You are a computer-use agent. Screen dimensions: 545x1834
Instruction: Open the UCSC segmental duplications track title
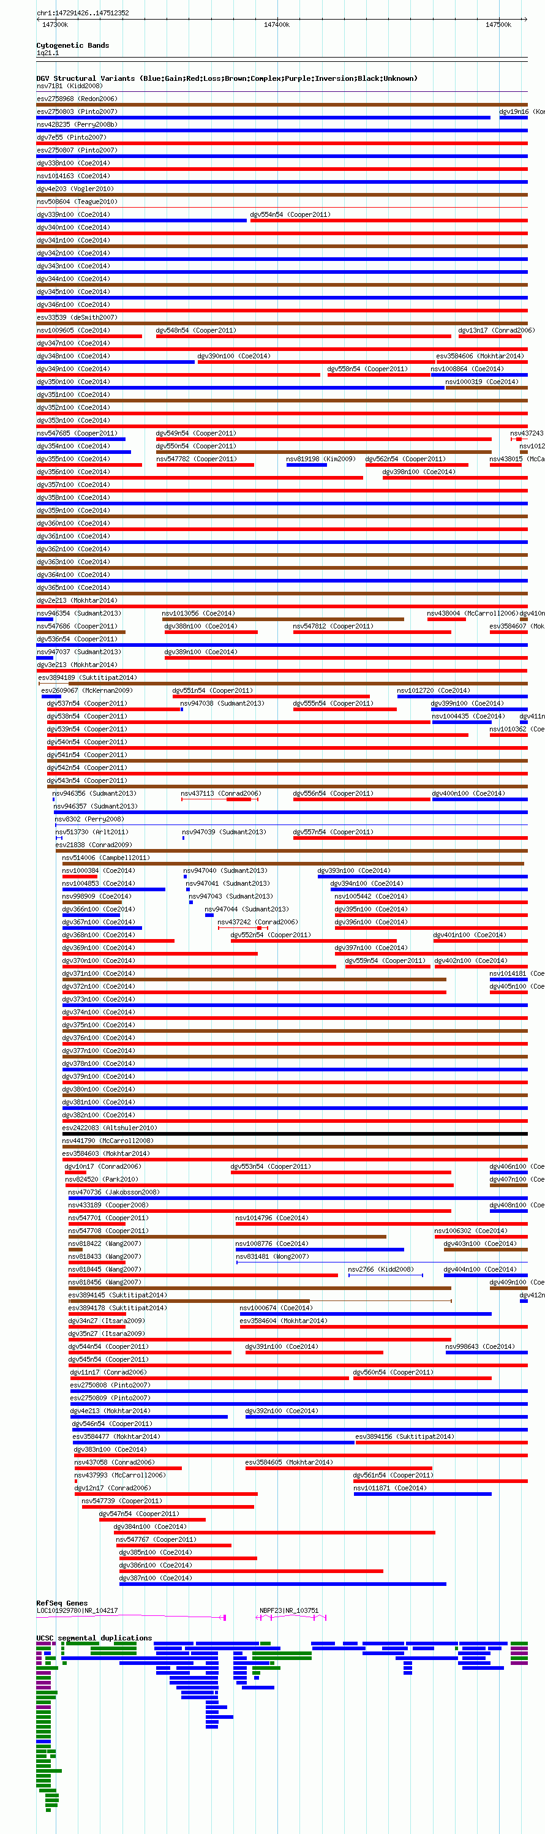94,1637
